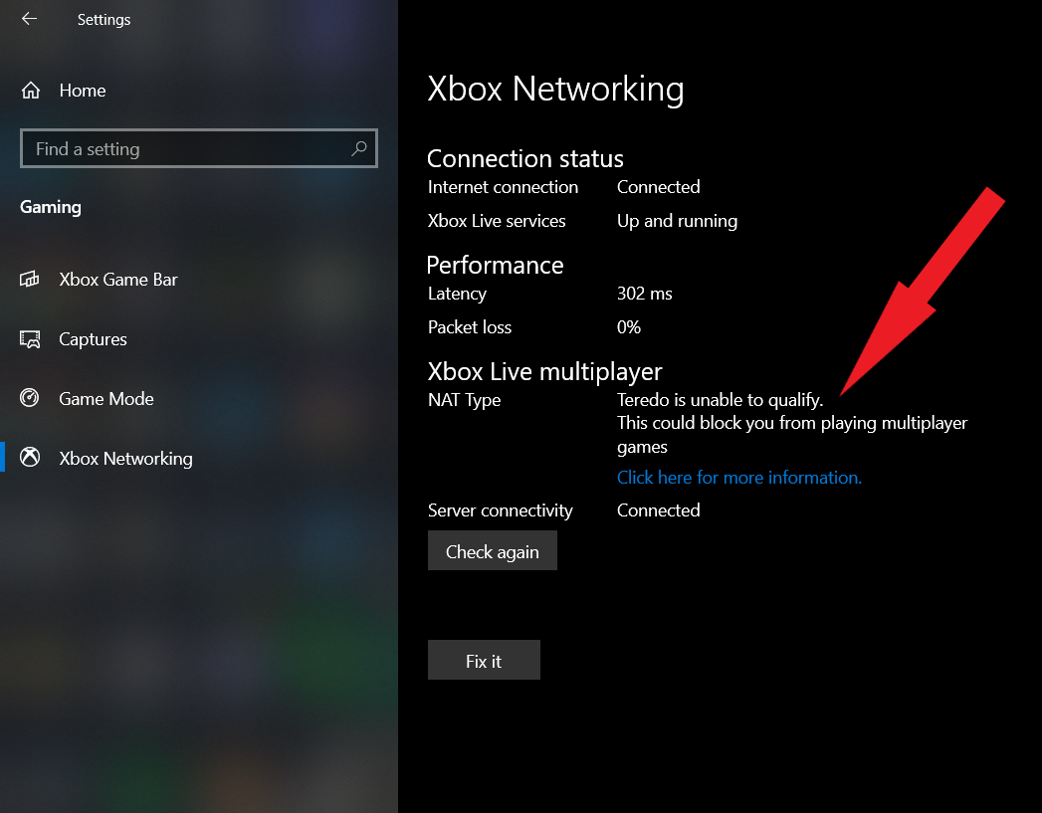Open the Home settings page
Viewport: 1042px width, 813px height.
[x=82, y=91]
